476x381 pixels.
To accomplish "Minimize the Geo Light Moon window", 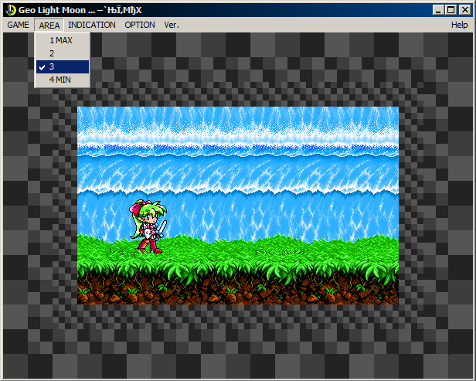I will 438,10.
